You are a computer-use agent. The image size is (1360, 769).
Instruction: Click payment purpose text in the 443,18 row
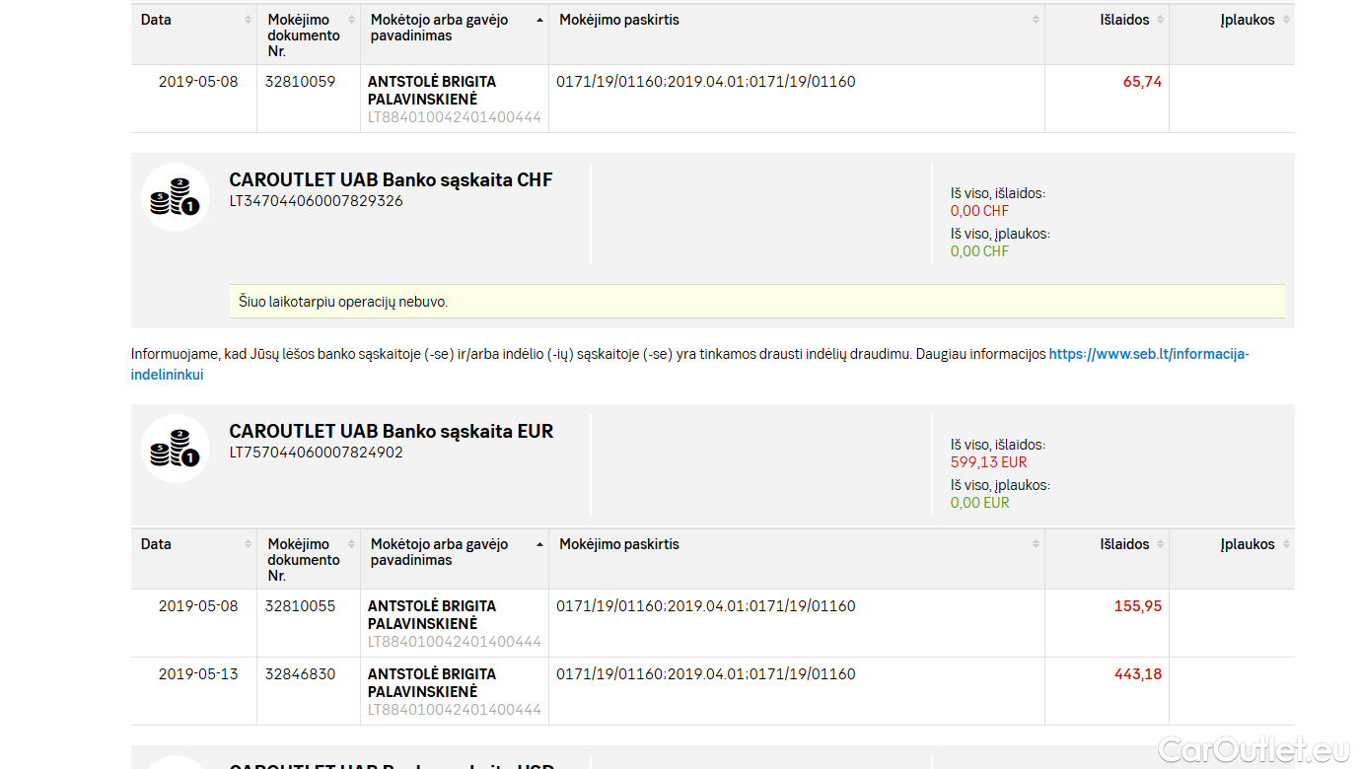[x=706, y=674]
